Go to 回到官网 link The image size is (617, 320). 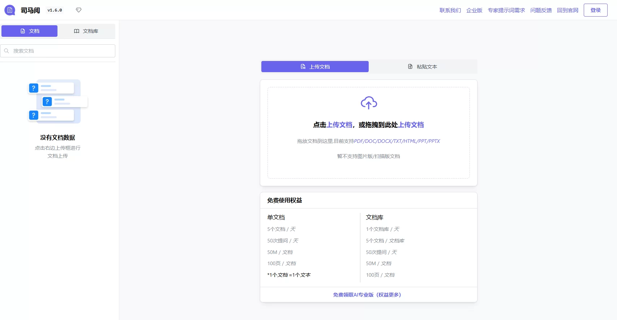pyautogui.click(x=567, y=10)
